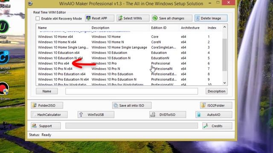273x153 pixels.
Task: Click the Windows 10 Home Single Language description
Action: click(119, 47)
